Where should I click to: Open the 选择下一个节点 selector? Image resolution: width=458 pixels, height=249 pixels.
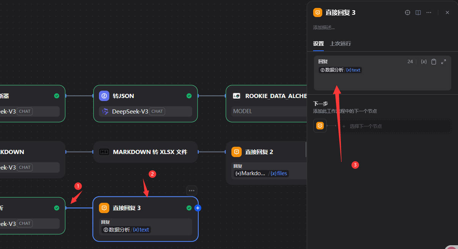(394, 126)
